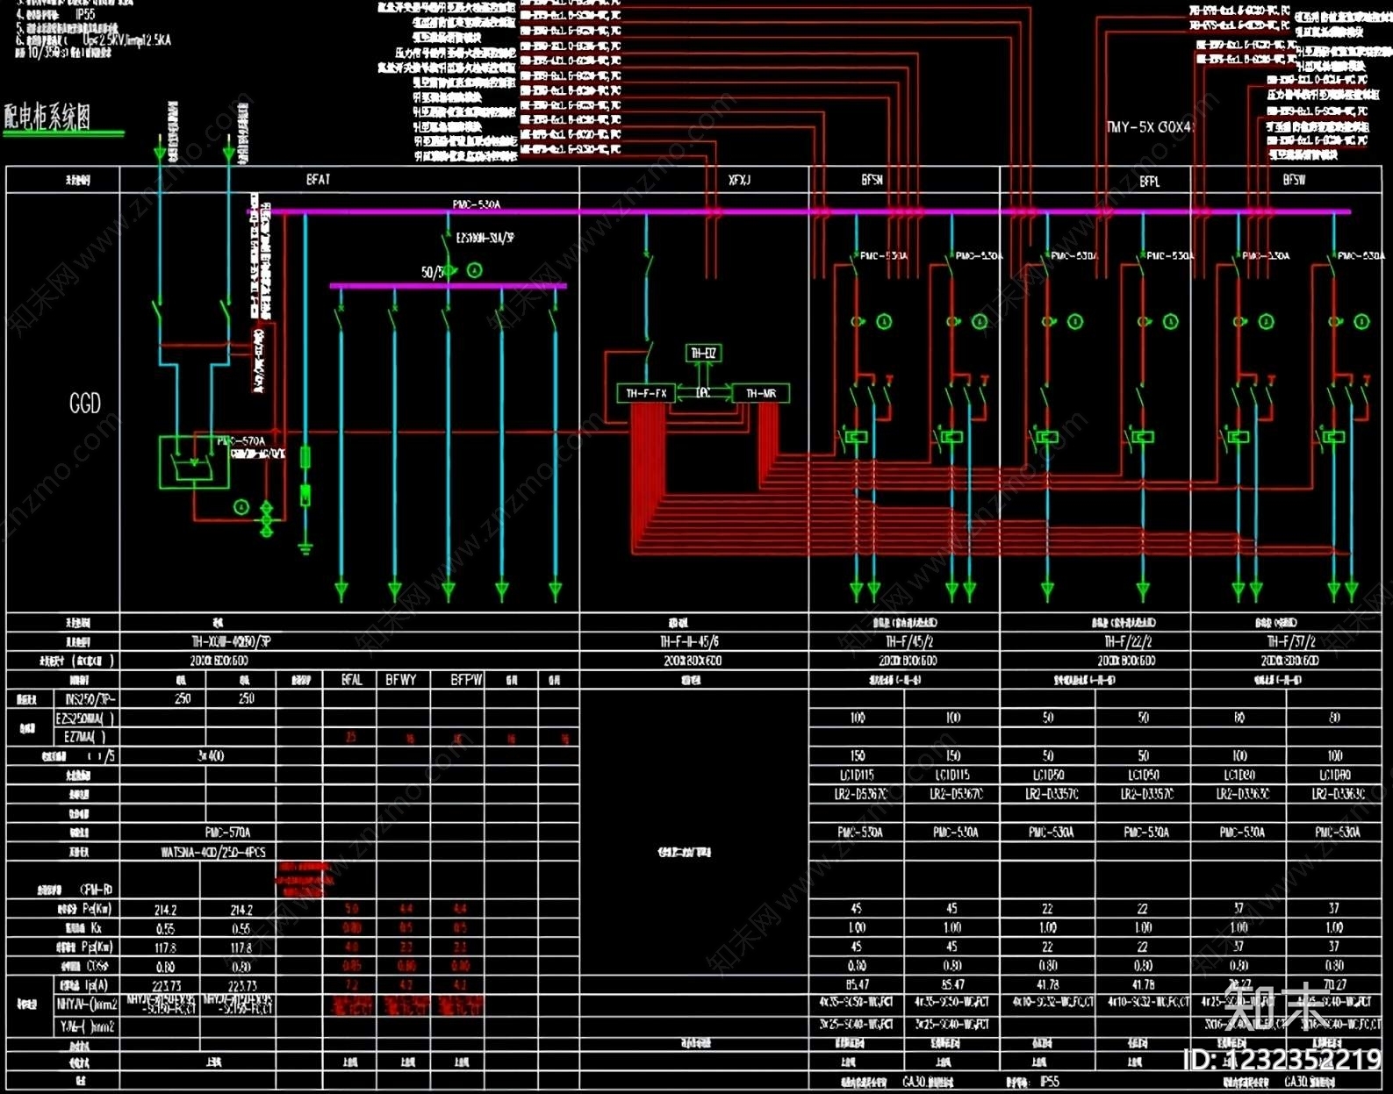Image resolution: width=1393 pixels, height=1094 pixels.
Task: Select the BFAL column header
Action: (351, 680)
